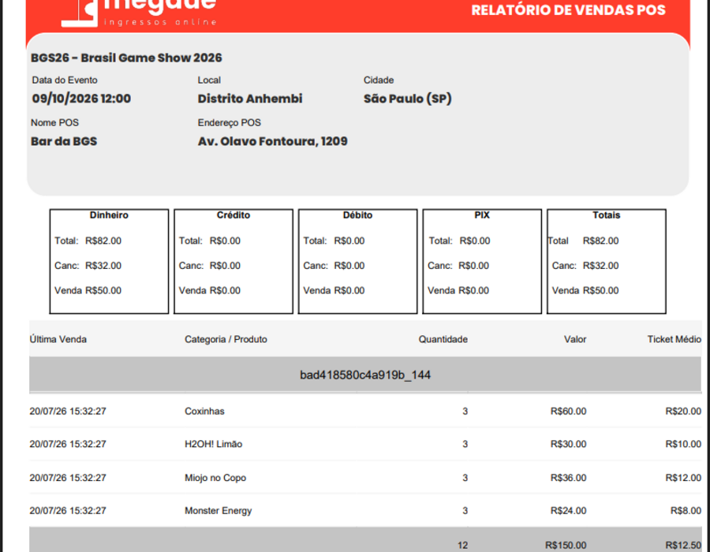Click the Crédito box header
The width and height of the screenshot is (710, 552).
(234, 215)
